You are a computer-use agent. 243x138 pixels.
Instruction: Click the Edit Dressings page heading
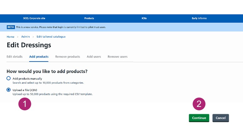pyautogui.click(x=29, y=45)
